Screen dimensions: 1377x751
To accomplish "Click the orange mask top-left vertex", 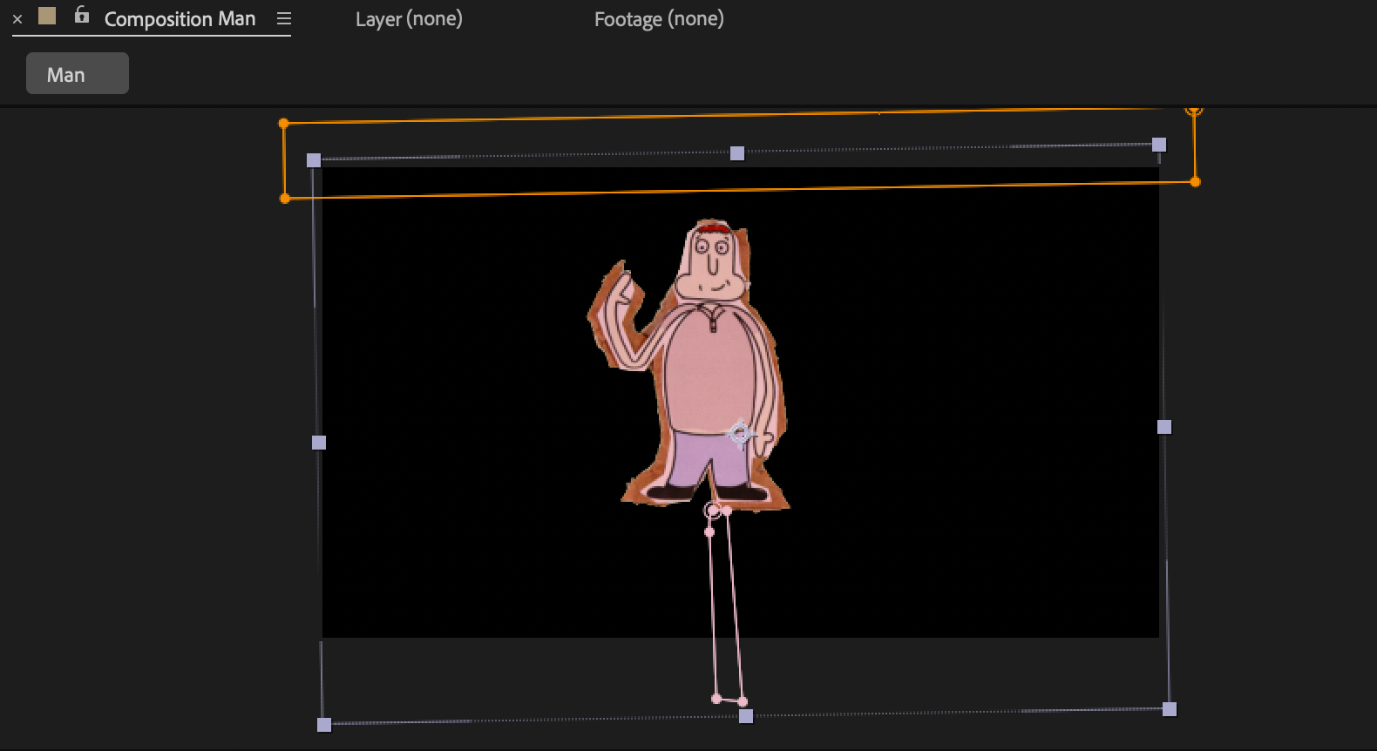I will 283,124.
